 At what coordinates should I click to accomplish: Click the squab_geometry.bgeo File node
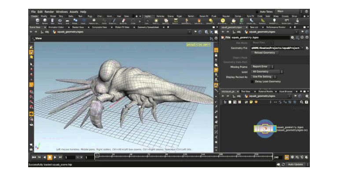click(x=265, y=128)
